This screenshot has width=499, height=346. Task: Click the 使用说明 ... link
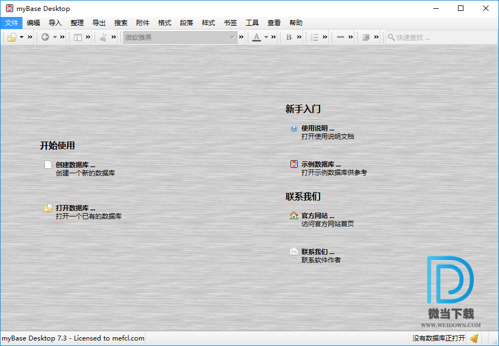318,128
